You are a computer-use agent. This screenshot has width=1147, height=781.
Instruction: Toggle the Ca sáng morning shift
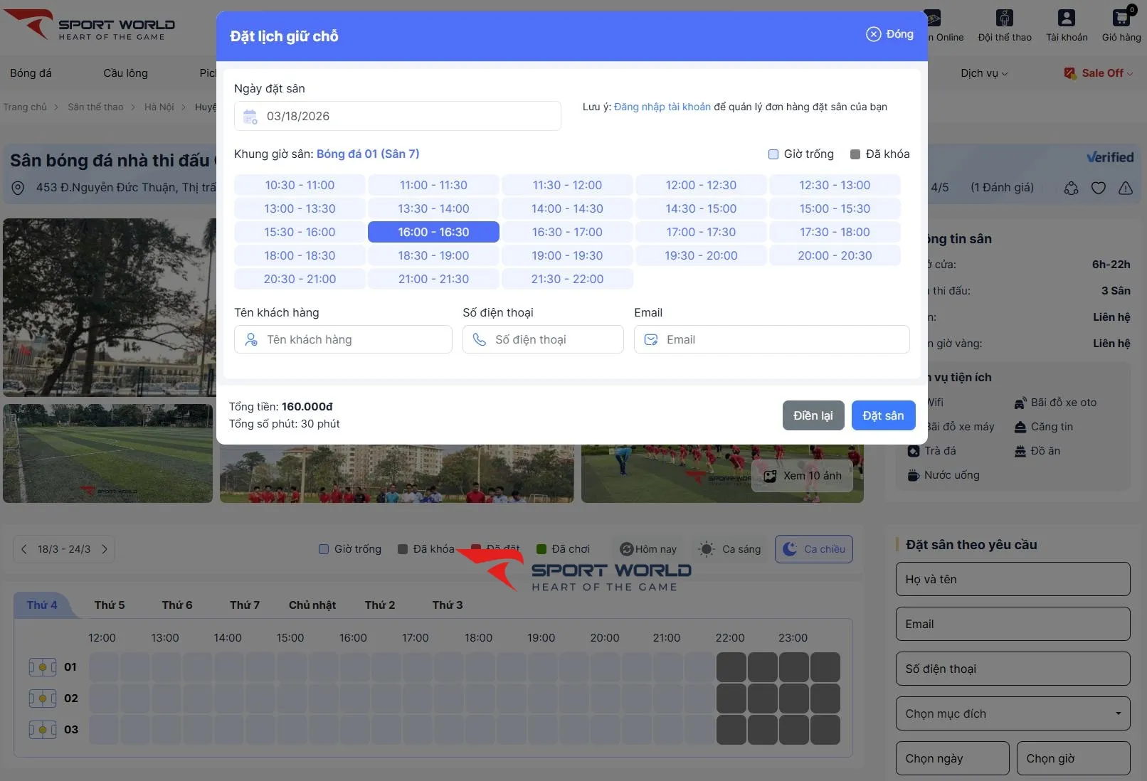(731, 549)
